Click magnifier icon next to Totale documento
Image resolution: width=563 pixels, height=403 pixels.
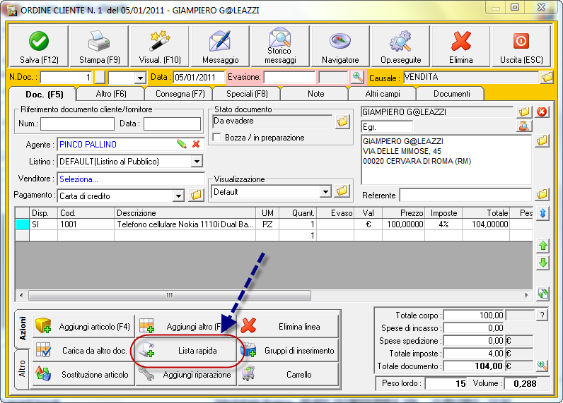point(542,366)
